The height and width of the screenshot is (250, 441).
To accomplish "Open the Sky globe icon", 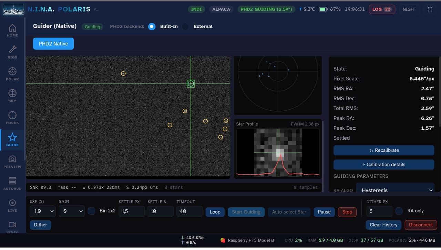I will click(12, 96).
